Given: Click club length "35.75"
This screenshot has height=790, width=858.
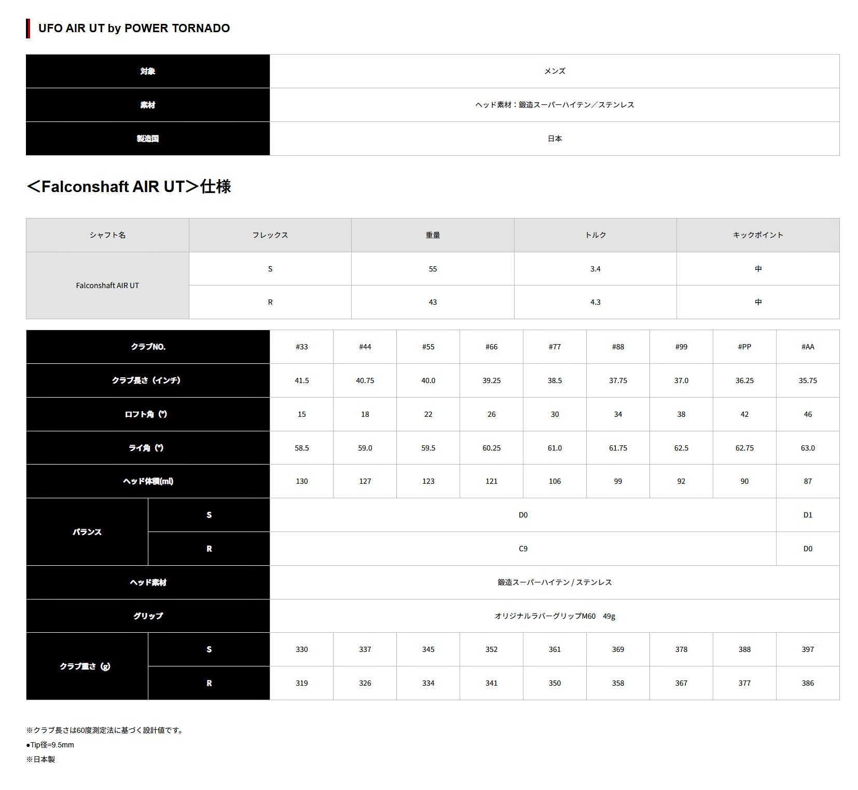Looking at the screenshot, I should click(x=808, y=380).
